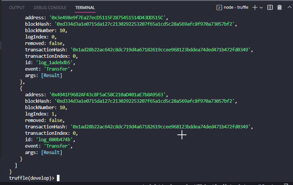Open the DEBUG CONSOLE tab
Viewport: 293px width, 185px height.
[x=50, y=8]
